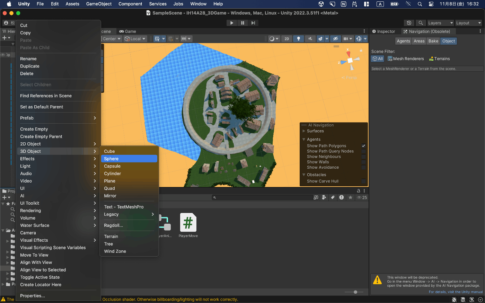The height and width of the screenshot is (303, 485).
Task: Click the Play button in Unity toolbar
Action: (x=232, y=23)
